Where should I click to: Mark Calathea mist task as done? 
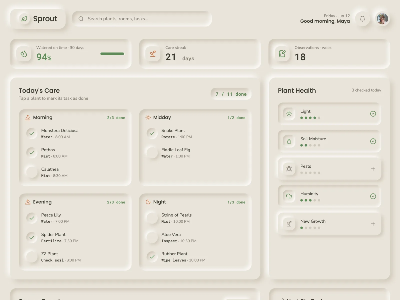[32, 172]
